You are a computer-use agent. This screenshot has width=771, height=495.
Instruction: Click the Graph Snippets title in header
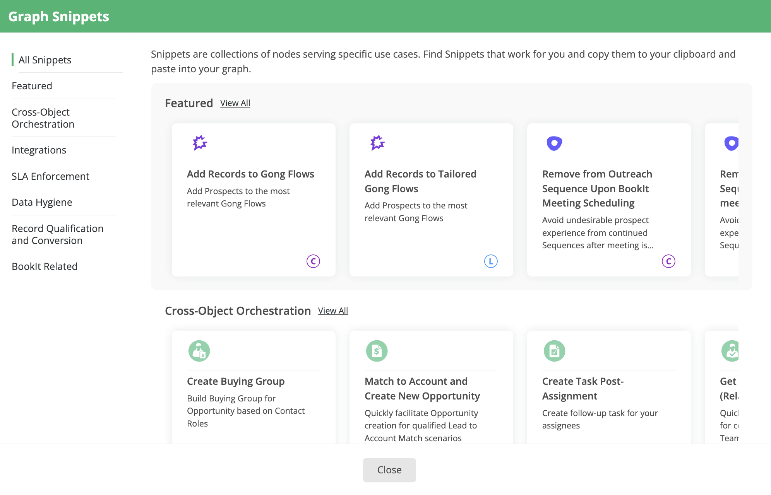click(58, 16)
